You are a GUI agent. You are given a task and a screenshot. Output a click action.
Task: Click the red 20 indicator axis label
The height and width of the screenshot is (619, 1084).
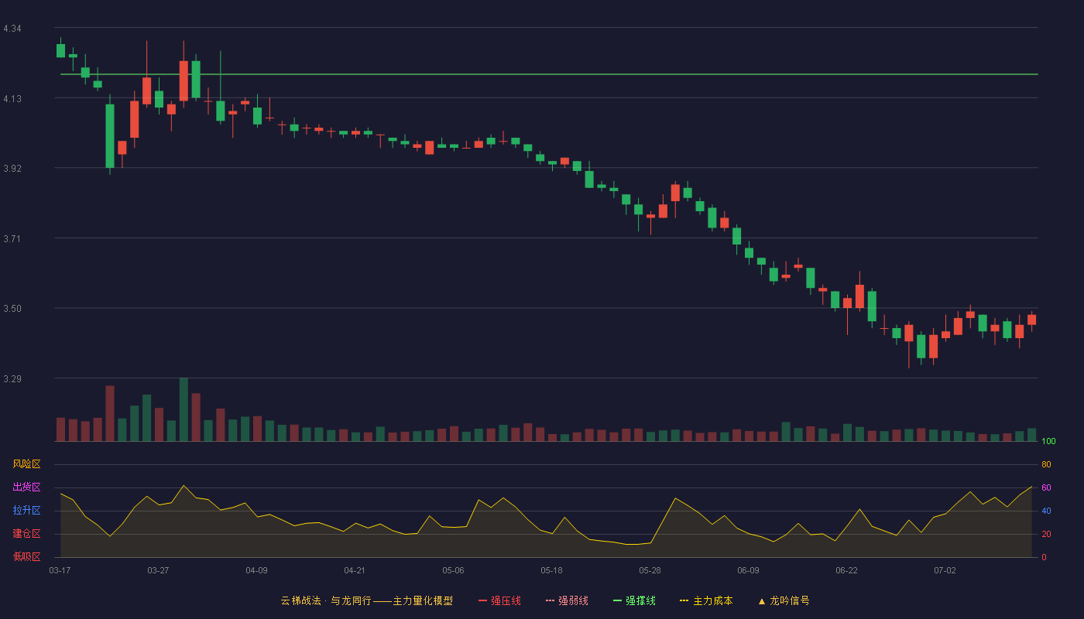1046,534
